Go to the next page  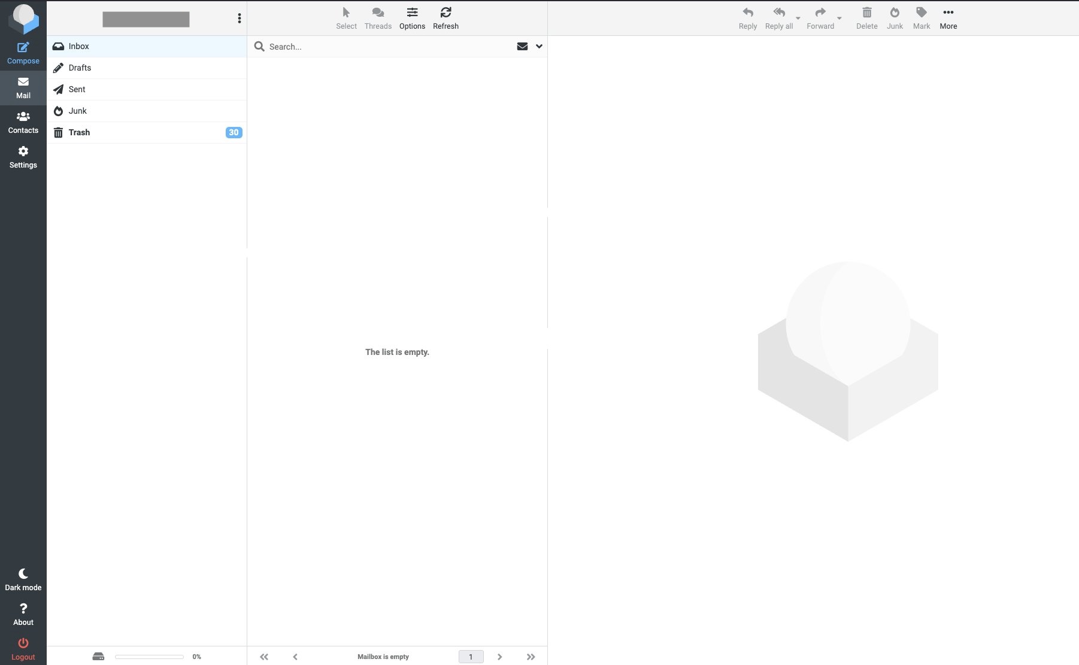pos(499,657)
